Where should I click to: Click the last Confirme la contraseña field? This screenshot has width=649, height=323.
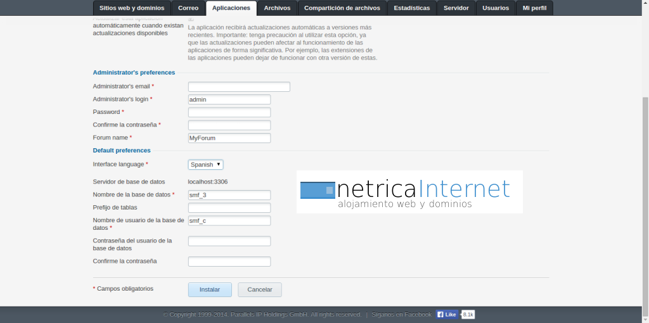click(x=229, y=262)
